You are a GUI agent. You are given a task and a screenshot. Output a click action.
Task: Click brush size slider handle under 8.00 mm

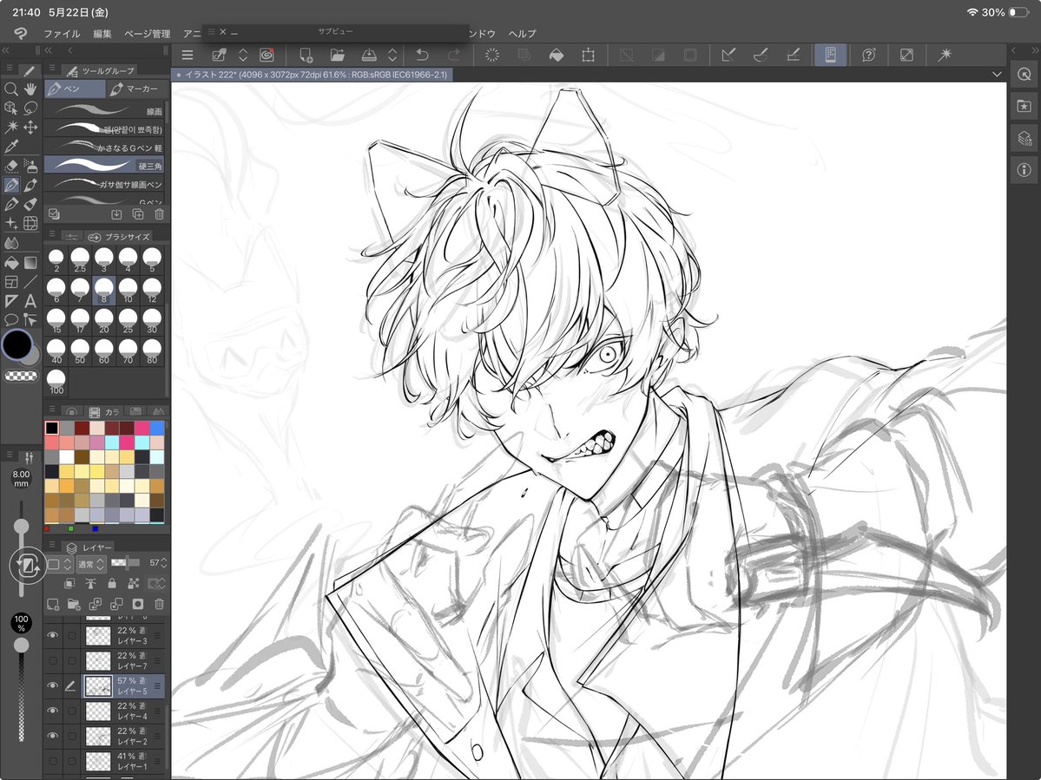tap(21, 527)
